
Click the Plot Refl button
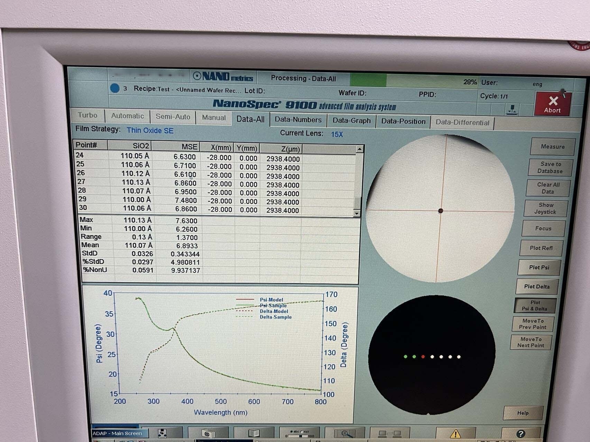pyautogui.click(x=541, y=248)
